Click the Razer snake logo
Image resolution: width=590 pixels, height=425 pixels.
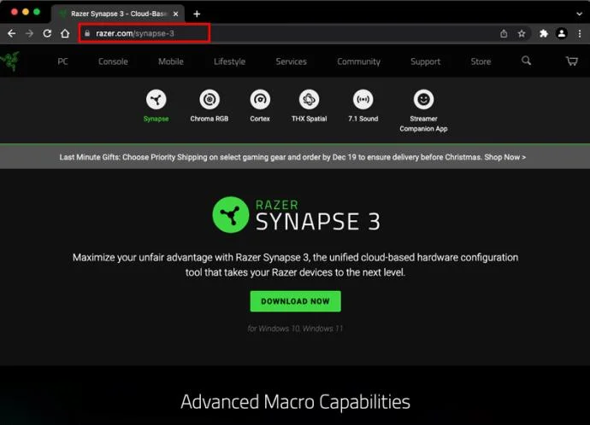coord(10,61)
